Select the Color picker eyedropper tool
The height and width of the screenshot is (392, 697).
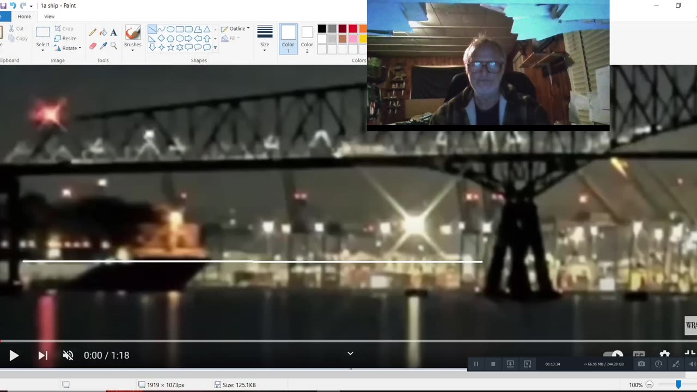click(103, 46)
